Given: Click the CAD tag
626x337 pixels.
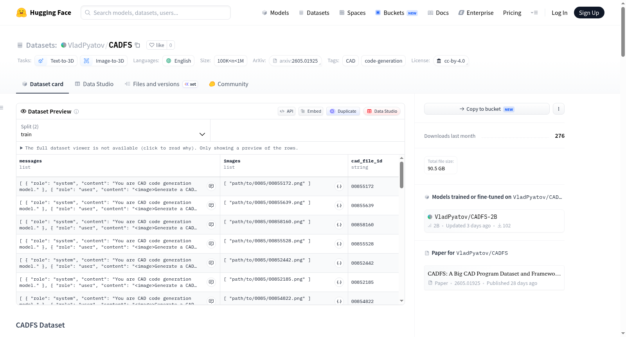Looking at the screenshot, I should click(351, 61).
